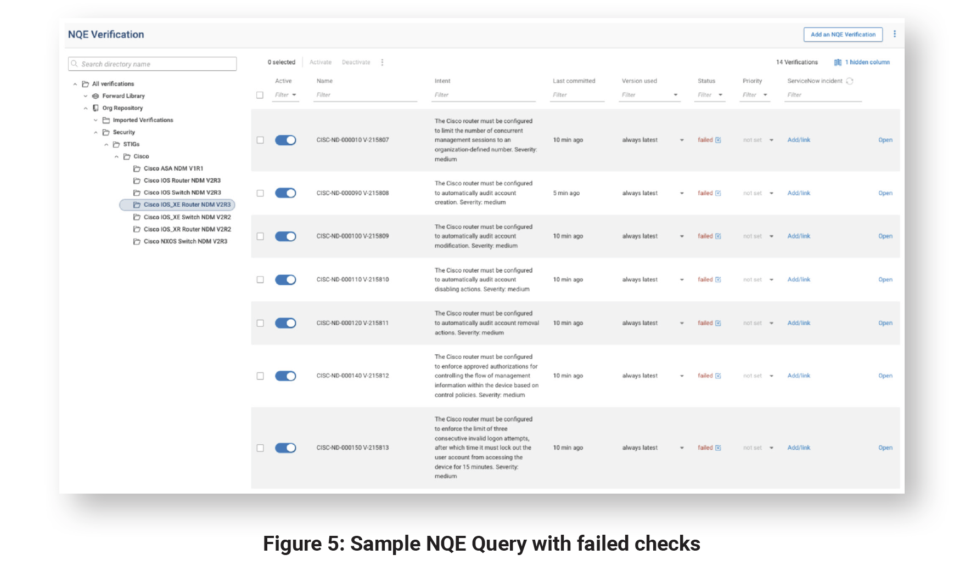
Task: Click the Org Repository icon in tree
Action: pos(96,108)
